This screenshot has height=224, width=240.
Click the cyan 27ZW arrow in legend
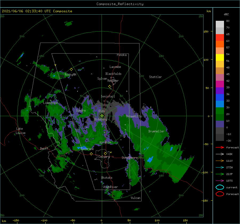[x=220, y=167]
